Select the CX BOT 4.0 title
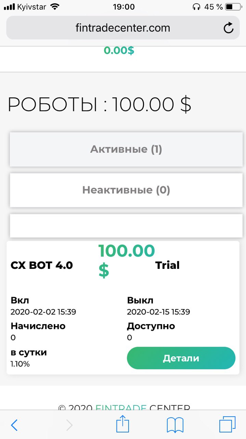 tap(42, 265)
